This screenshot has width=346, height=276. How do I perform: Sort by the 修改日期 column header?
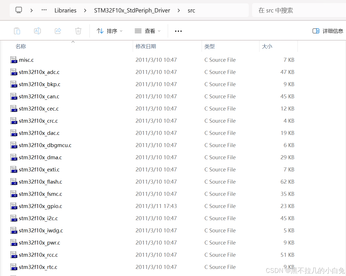146,46
